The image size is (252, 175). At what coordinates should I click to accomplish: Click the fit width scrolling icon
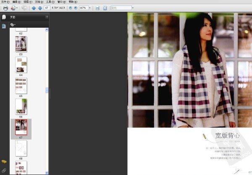coord(97,8)
